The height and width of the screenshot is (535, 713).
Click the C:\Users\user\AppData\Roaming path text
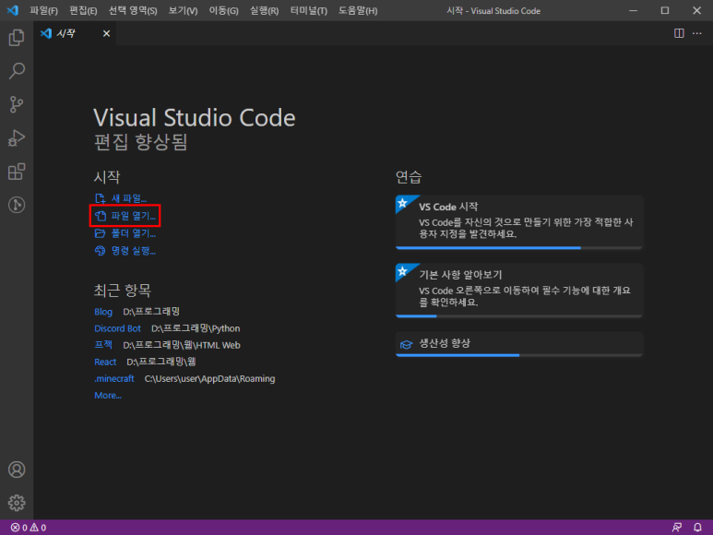pos(209,378)
